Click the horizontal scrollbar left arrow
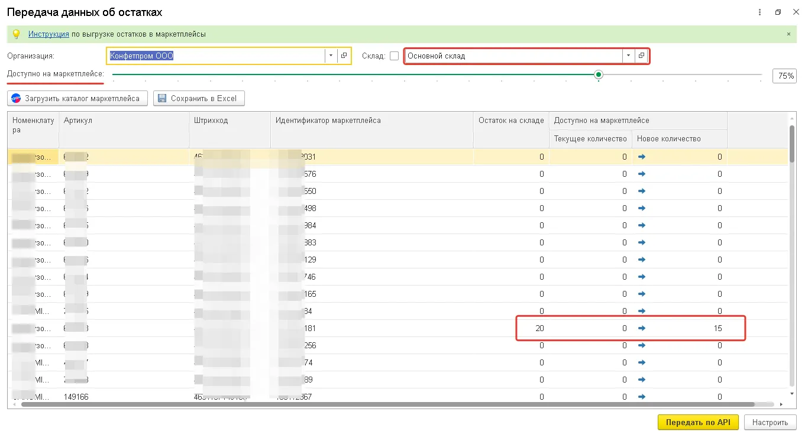The height and width of the screenshot is (431, 808). (15, 404)
